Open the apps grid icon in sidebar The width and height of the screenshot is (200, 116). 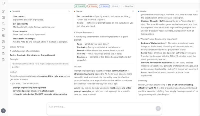(x=3, y=35)
